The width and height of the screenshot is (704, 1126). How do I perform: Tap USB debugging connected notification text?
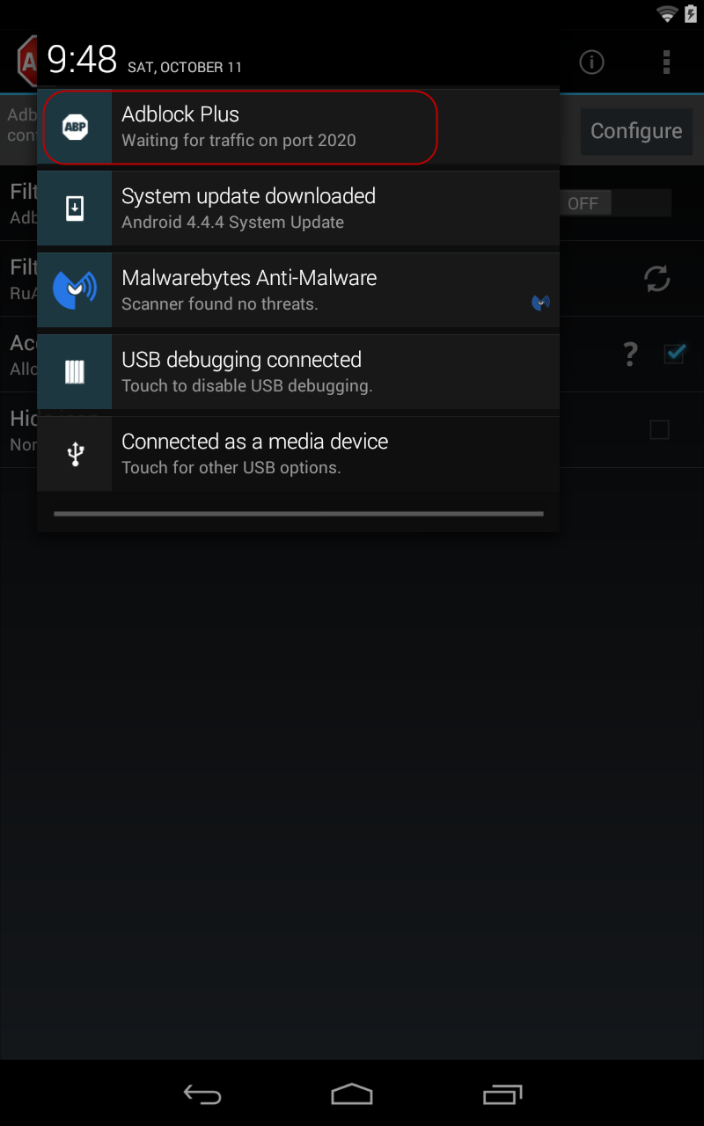(241, 360)
